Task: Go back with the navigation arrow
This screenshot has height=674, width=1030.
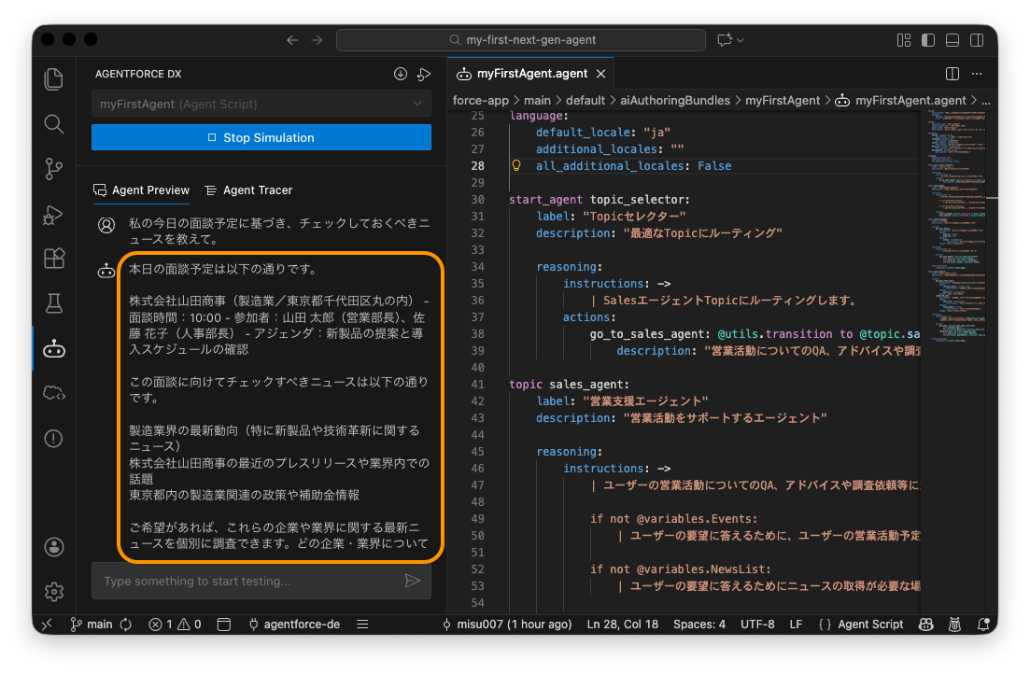Action: [292, 40]
